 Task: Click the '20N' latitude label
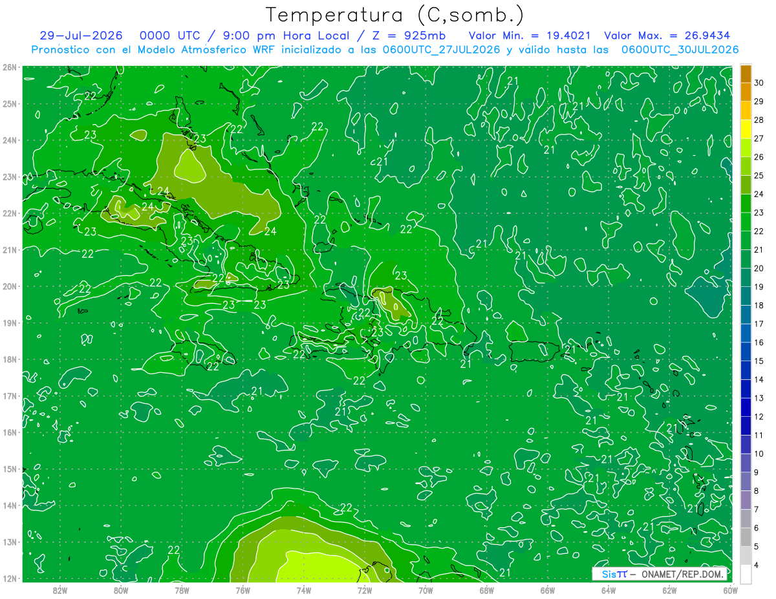(10, 286)
